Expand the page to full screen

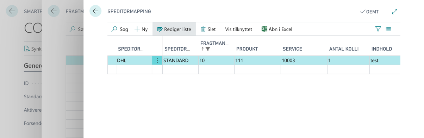394,12
